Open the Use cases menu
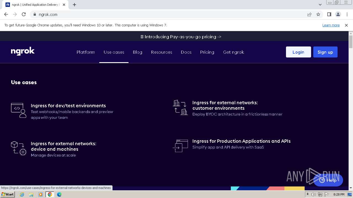This screenshot has height=198, width=353. pyautogui.click(x=114, y=52)
